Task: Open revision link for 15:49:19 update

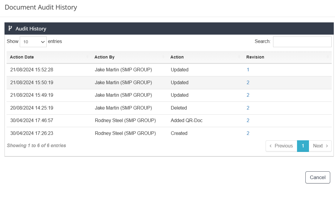Action: tap(248, 95)
